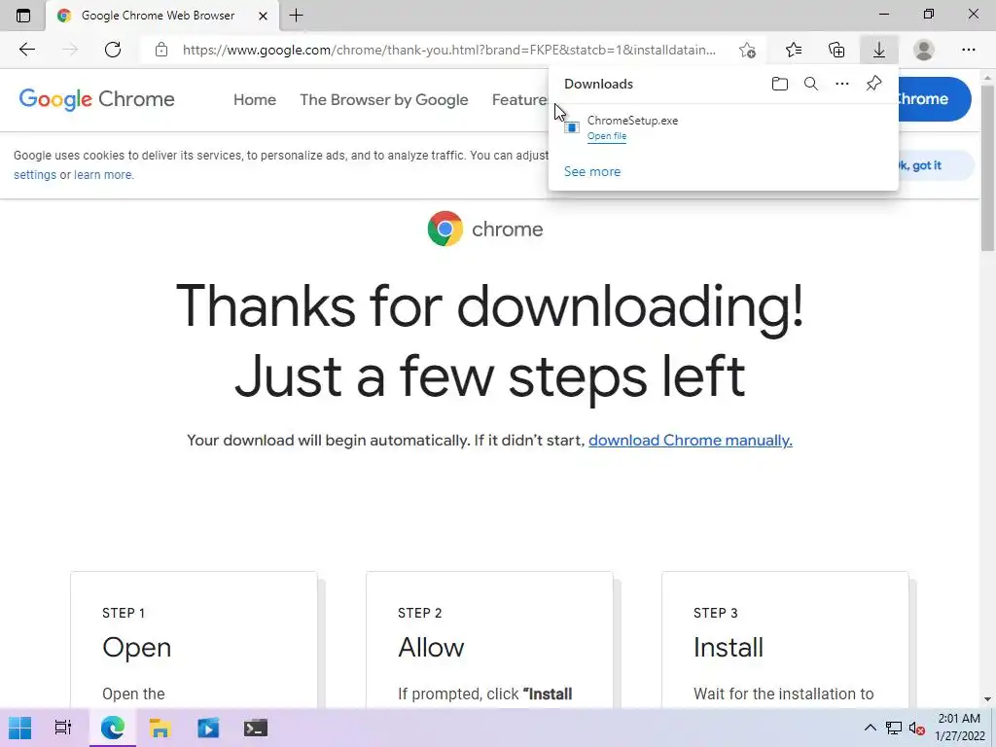Image resolution: width=996 pixels, height=747 pixels.
Task: Open more options in Downloads panel
Action: pyautogui.click(x=842, y=84)
